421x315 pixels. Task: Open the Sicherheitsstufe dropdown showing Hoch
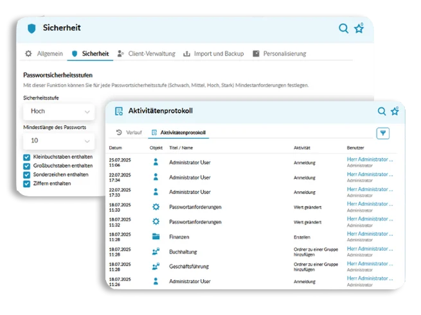58,112
